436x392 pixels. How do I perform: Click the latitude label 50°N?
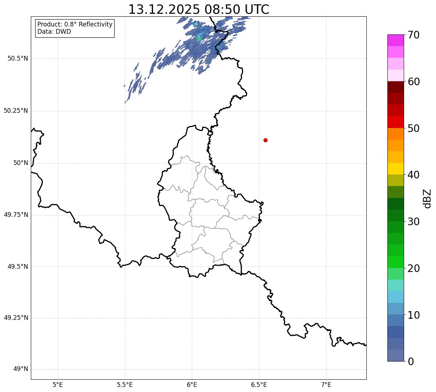click(21, 163)
